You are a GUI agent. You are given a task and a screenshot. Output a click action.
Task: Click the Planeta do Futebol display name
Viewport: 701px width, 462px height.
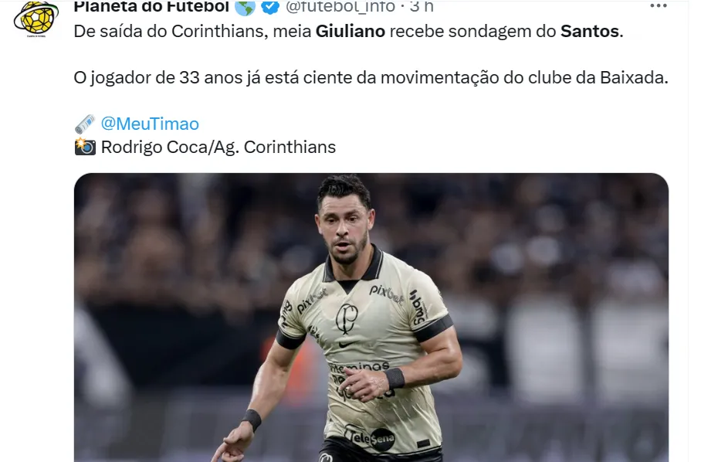point(151,6)
